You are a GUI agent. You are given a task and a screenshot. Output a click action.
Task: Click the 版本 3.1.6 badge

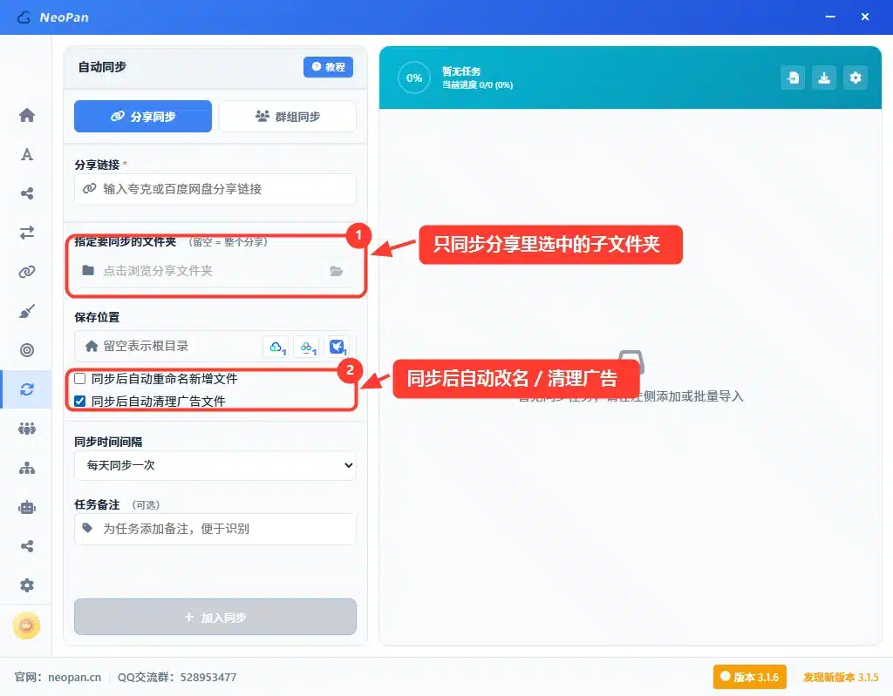[749, 677]
